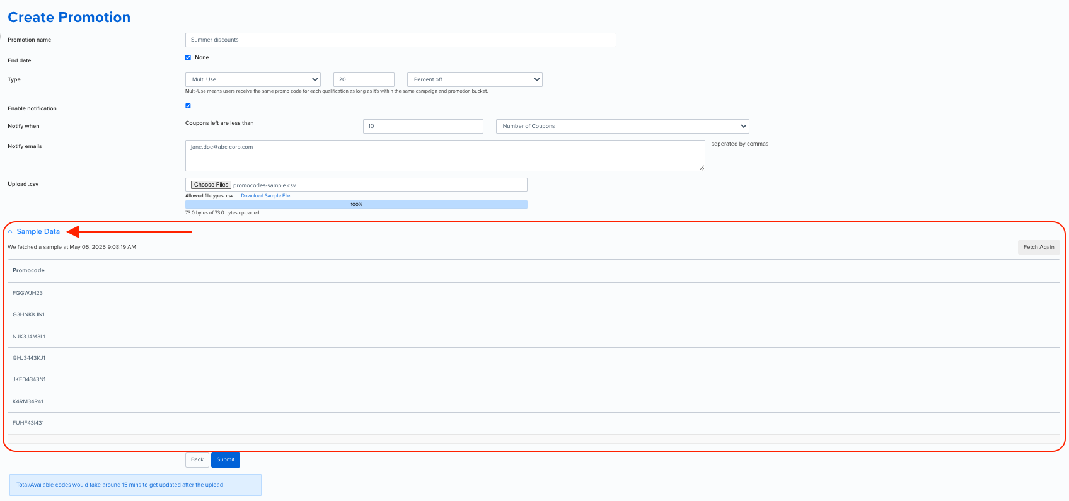Click the discount value field showing 20
The width and height of the screenshot is (1069, 501).
tap(364, 79)
